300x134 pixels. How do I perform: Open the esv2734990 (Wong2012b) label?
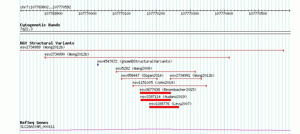coord(67,54)
